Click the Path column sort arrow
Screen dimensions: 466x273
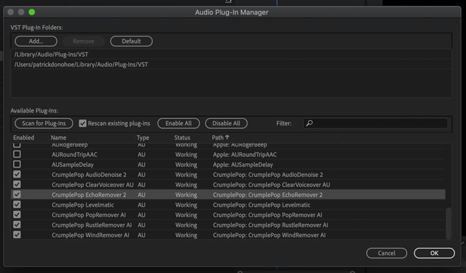tap(228, 137)
